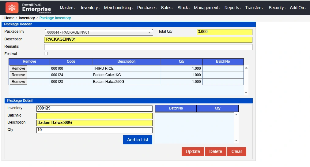Expand the Security dropdown menu
310x167 pixels.
coord(277,8)
